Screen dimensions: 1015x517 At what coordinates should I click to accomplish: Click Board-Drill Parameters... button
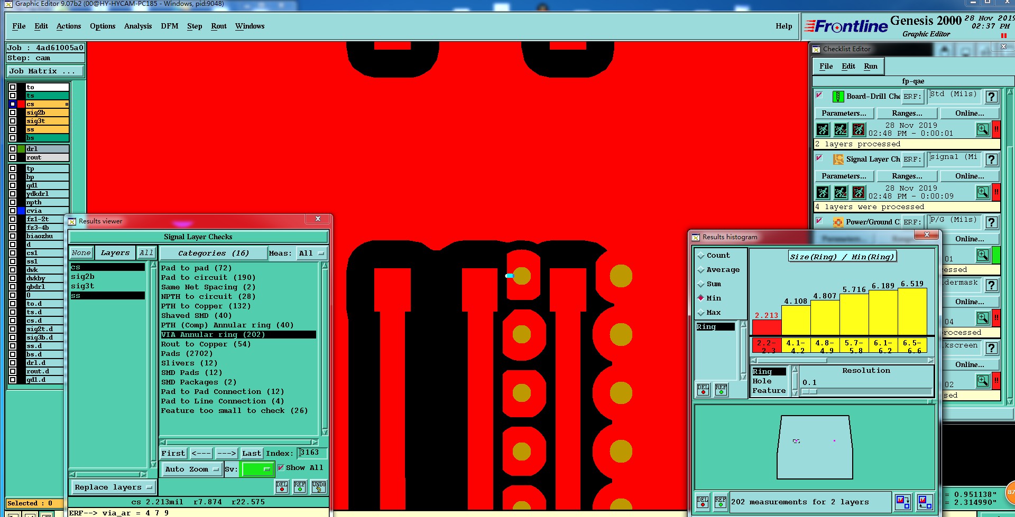point(844,113)
